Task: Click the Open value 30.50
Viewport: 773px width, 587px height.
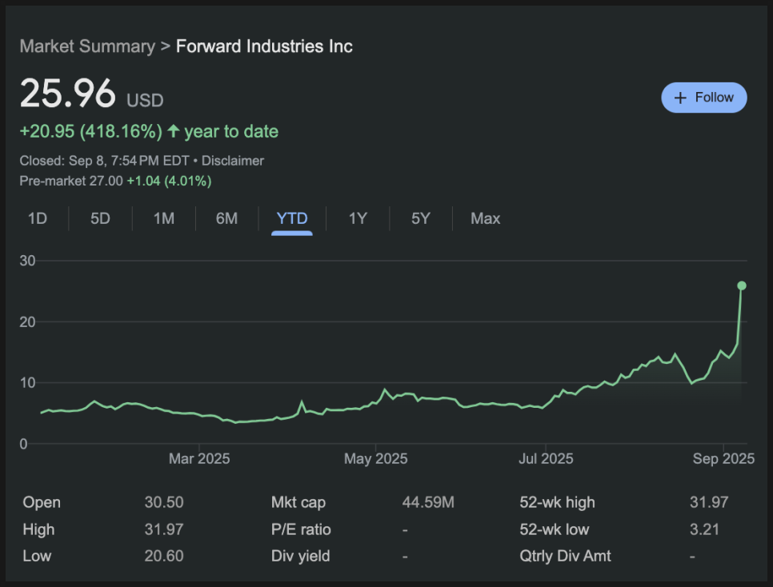Action: pyautogui.click(x=164, y=502)
